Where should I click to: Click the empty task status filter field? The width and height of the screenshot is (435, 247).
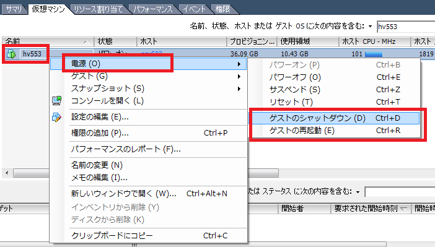400,192
